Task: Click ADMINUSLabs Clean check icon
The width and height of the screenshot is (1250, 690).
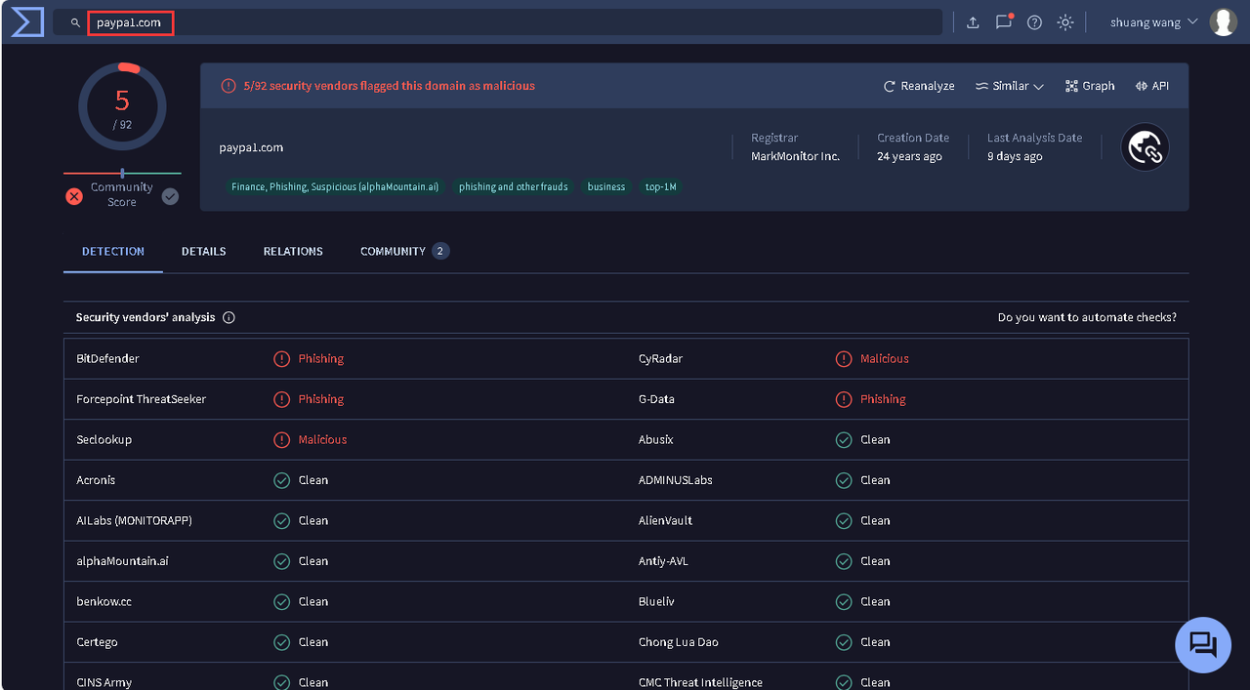Action: point(844,480)
